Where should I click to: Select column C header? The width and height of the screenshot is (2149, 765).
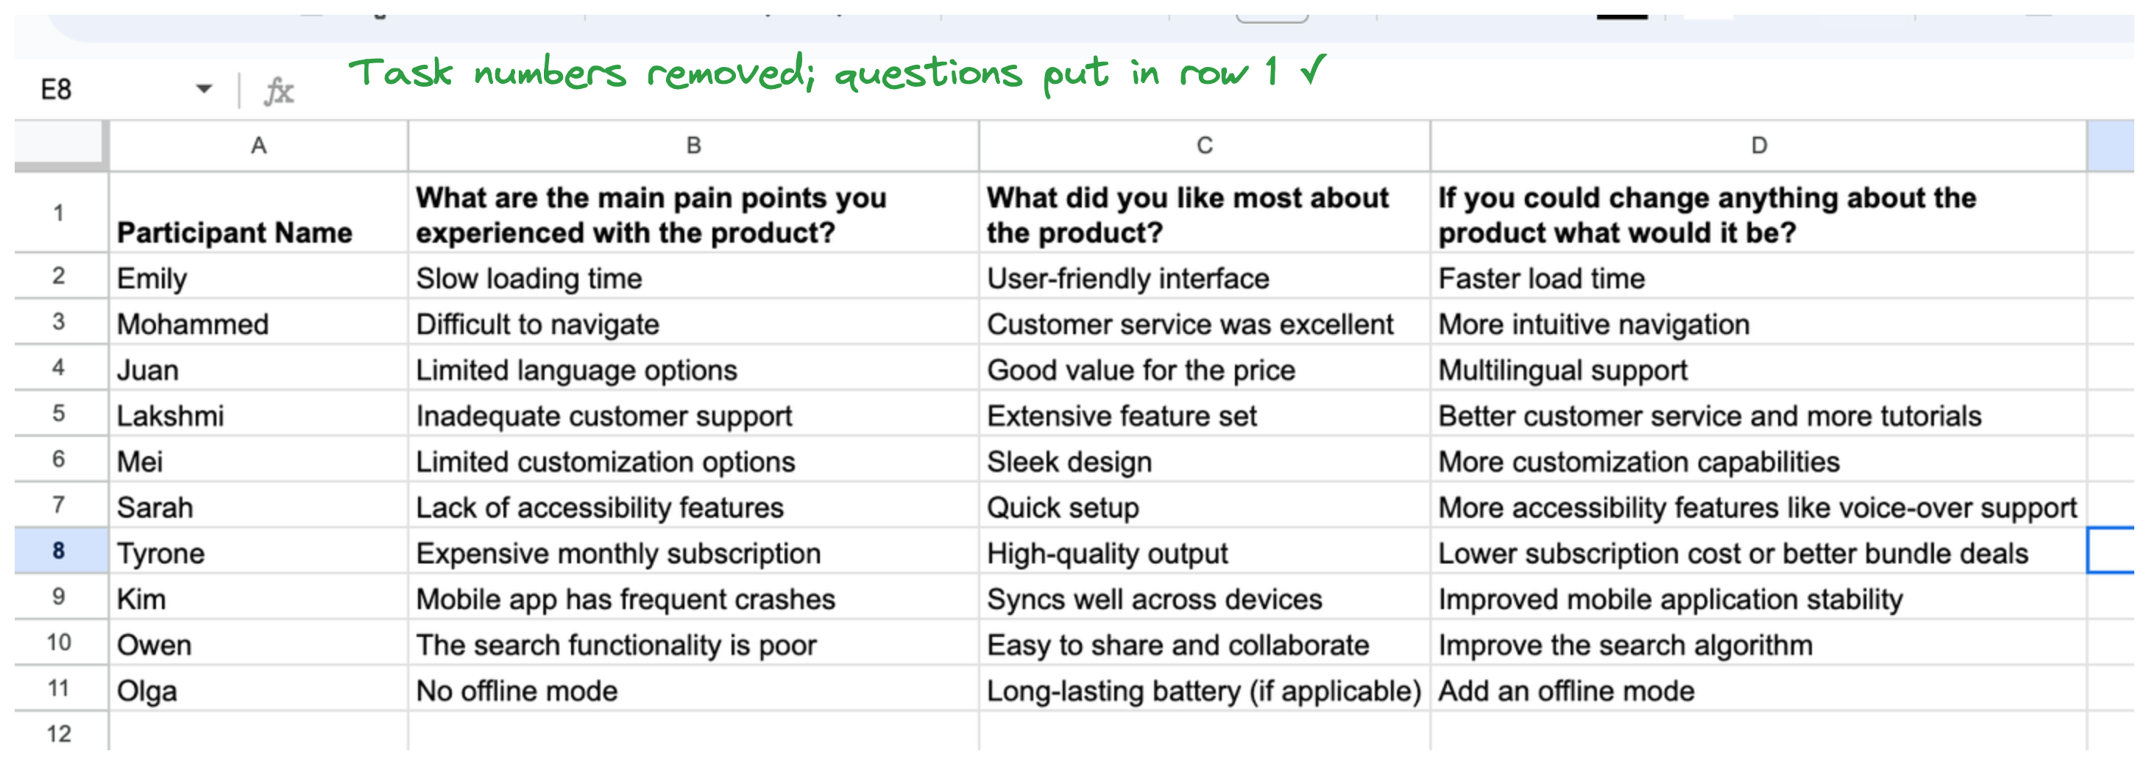point(1205,146)
